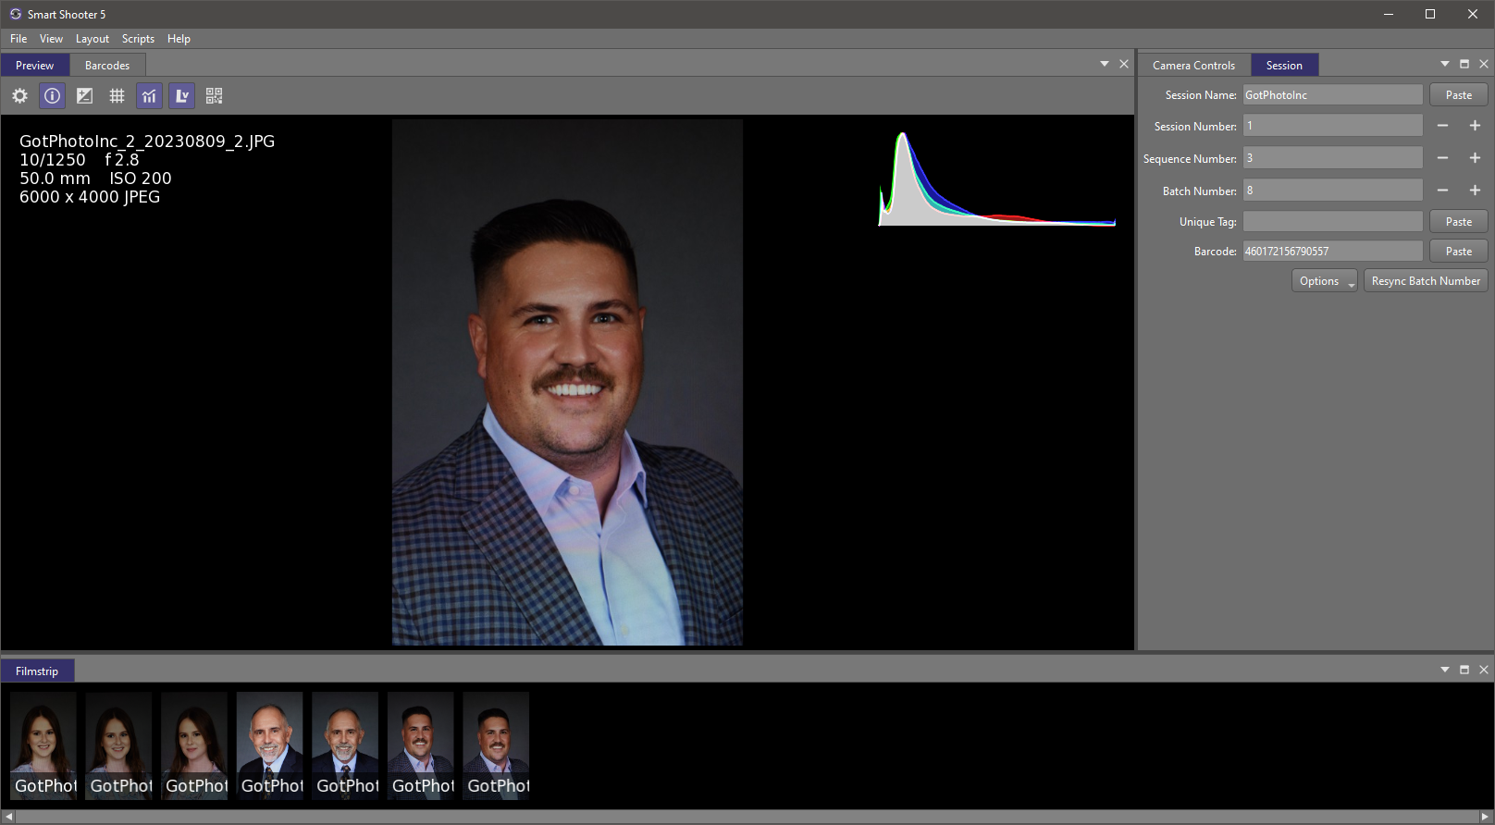Viewport: 1495px width, 825px height.
Task: Select the Filmstrip tab
Action: 37,671
